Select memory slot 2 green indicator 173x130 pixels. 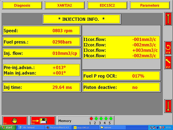pos(96,119)
